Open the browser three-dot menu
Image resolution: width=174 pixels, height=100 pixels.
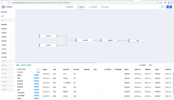[172, 3]
